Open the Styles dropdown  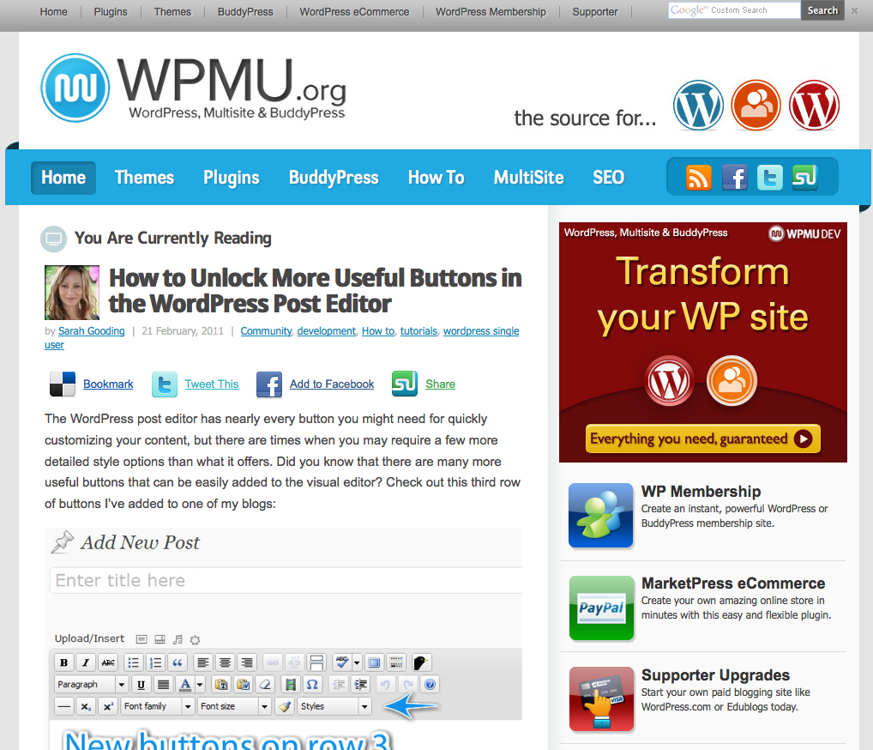[x=334, y=706]
